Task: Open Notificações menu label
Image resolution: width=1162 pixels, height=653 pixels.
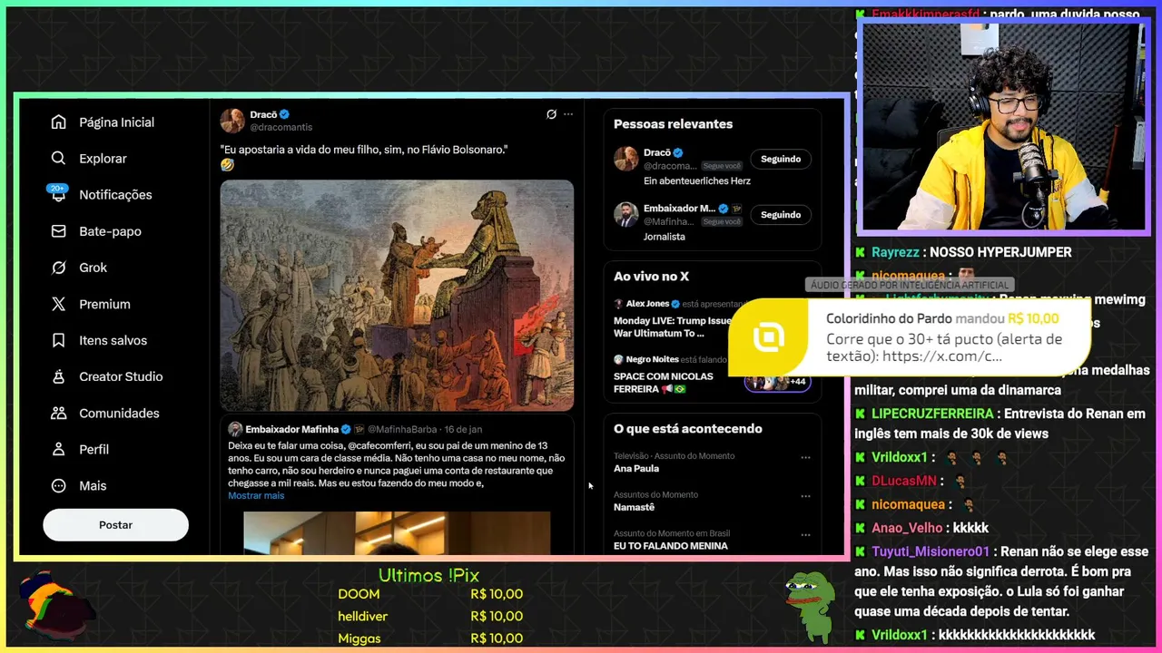Action: point(115,195)
